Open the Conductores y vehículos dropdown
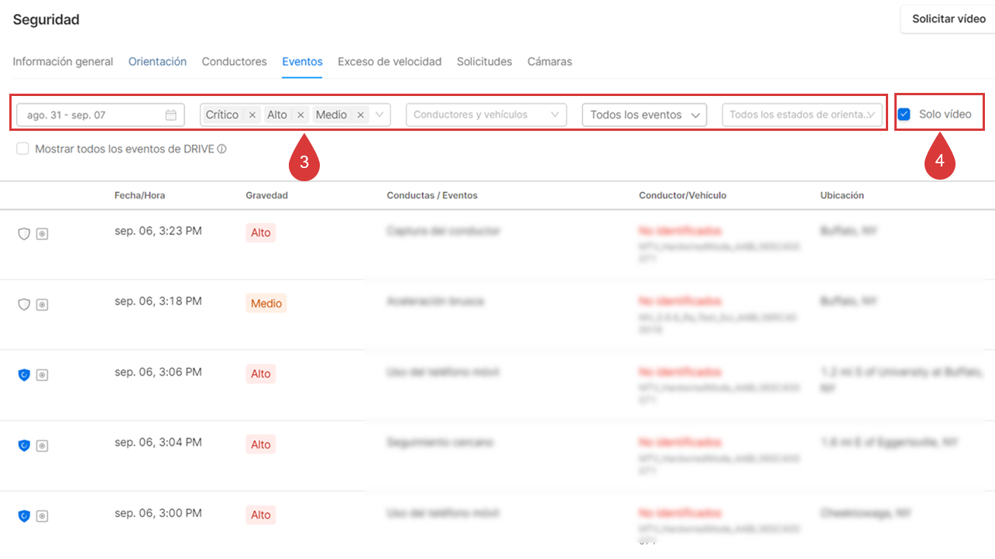Screen dimensions: 995x559 [x=485, y=115]
